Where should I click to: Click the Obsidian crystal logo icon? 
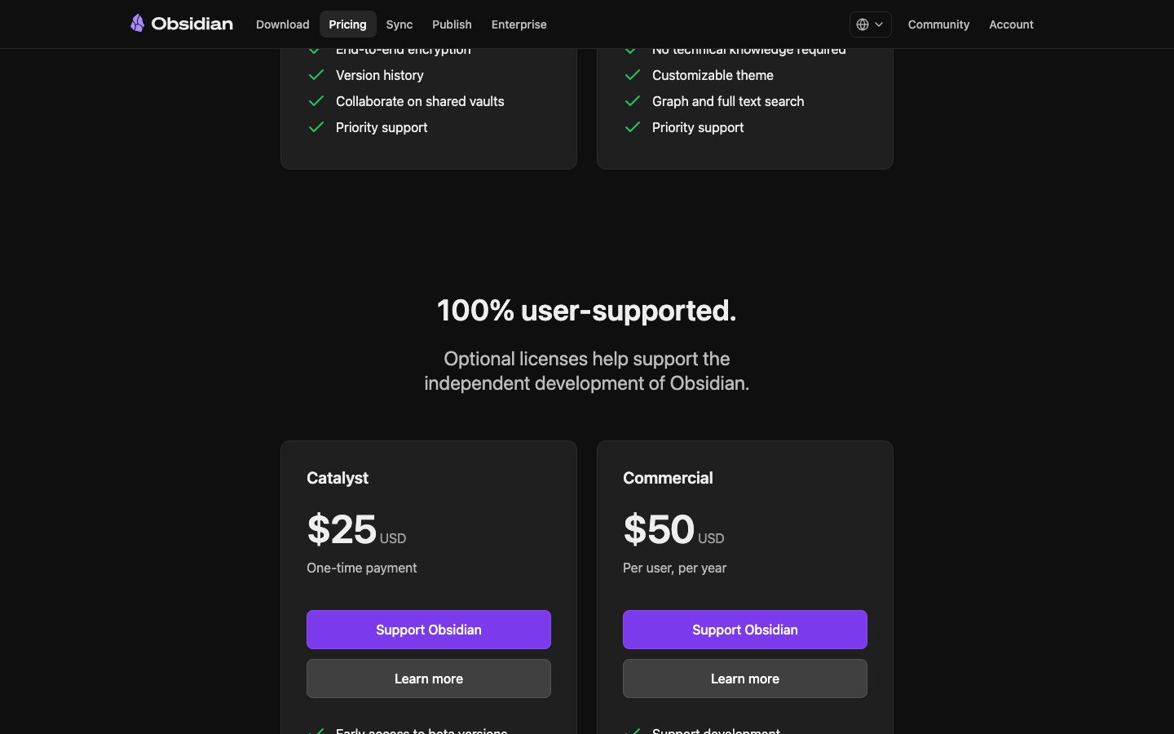[138, 24]
